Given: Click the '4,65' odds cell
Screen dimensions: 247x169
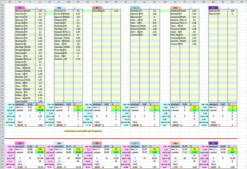Looking at the screenshot, I should point(78,38).
